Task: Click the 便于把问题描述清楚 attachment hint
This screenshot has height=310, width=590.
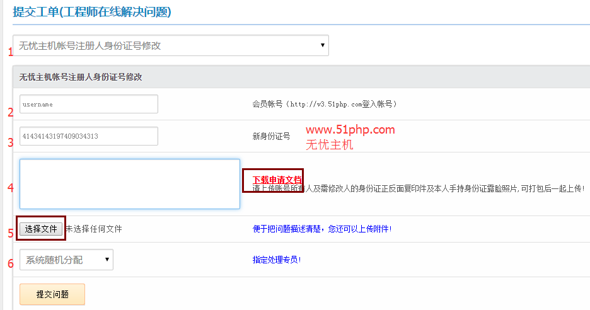Action: point(321,229)
